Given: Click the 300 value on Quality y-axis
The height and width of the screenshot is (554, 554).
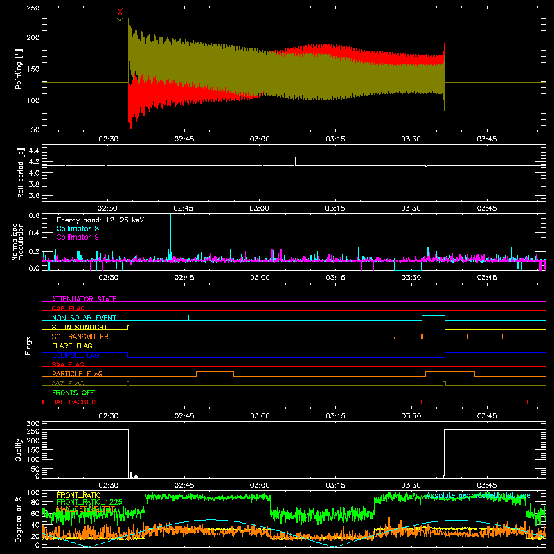Looking at the screenshot, I should 33,424.
